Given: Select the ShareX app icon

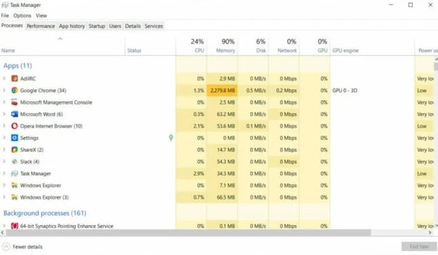Looking at the screenshot, I should 14,150.
